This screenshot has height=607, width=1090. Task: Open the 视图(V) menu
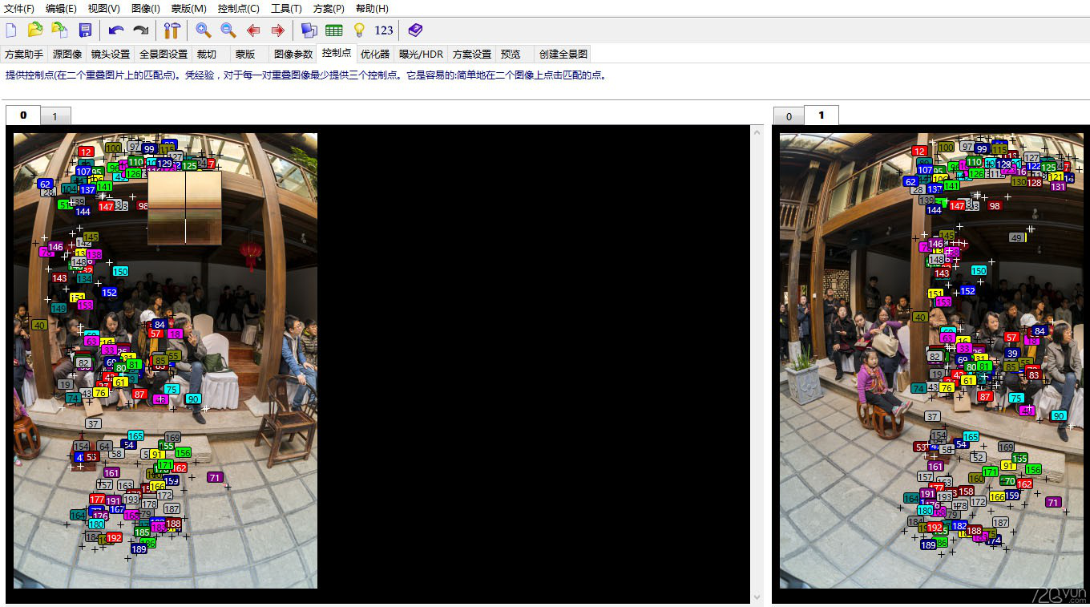click(103, 8)
